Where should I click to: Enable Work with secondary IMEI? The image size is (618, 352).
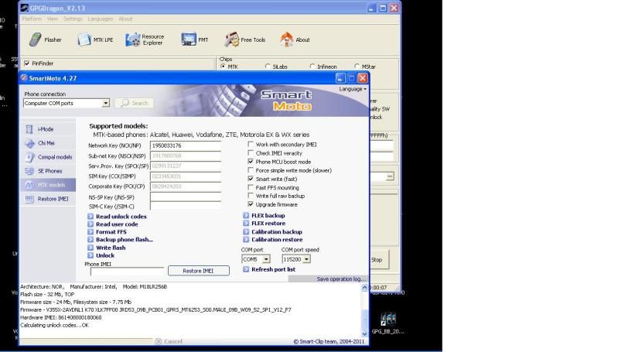tap(250, 144)
